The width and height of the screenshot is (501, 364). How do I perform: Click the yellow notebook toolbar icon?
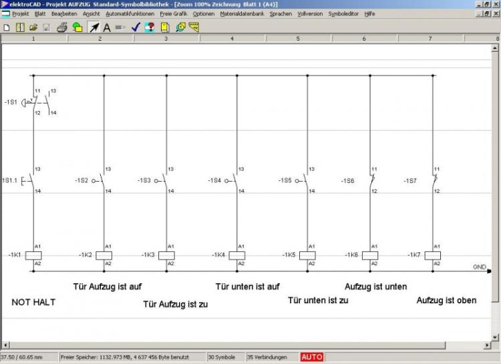point(164,27)
